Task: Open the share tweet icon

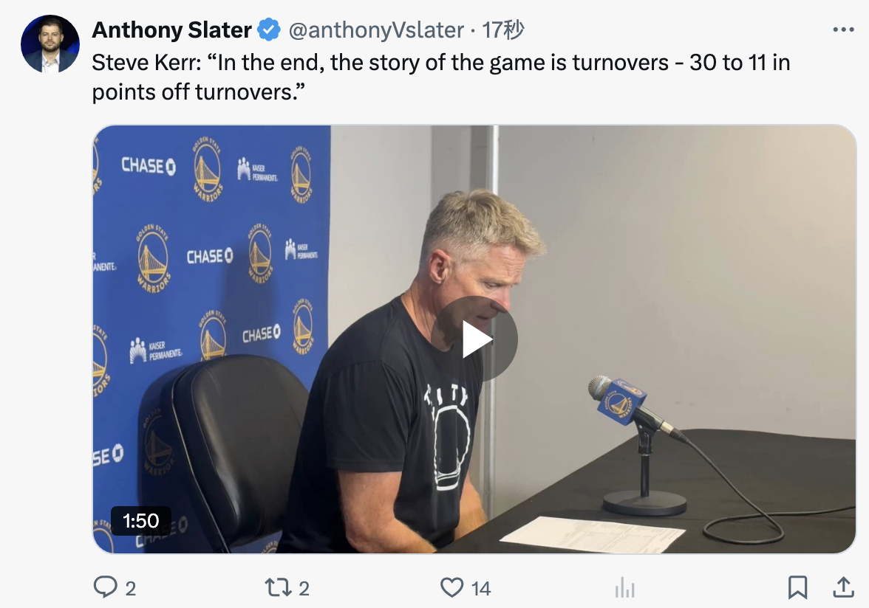Action: (844, 587)
